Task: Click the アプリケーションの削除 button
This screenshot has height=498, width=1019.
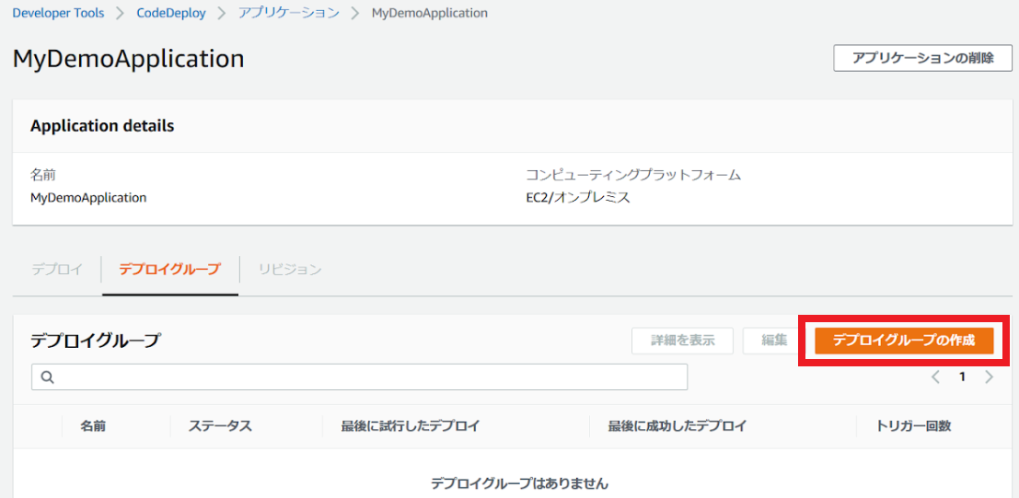Action: (923, 58)
